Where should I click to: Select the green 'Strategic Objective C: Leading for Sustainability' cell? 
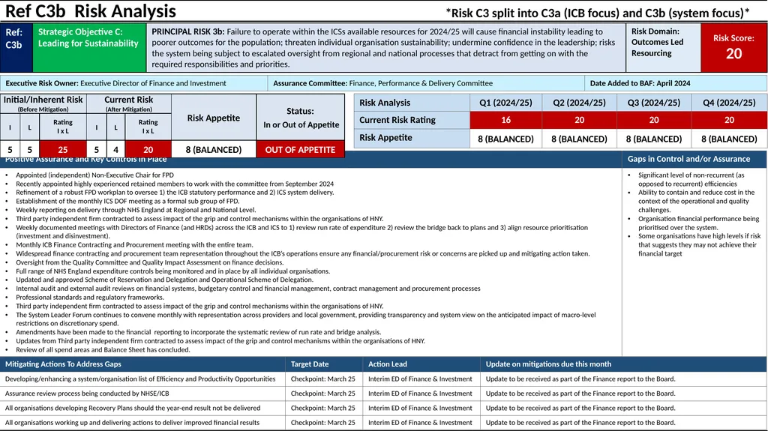[89, 47]
